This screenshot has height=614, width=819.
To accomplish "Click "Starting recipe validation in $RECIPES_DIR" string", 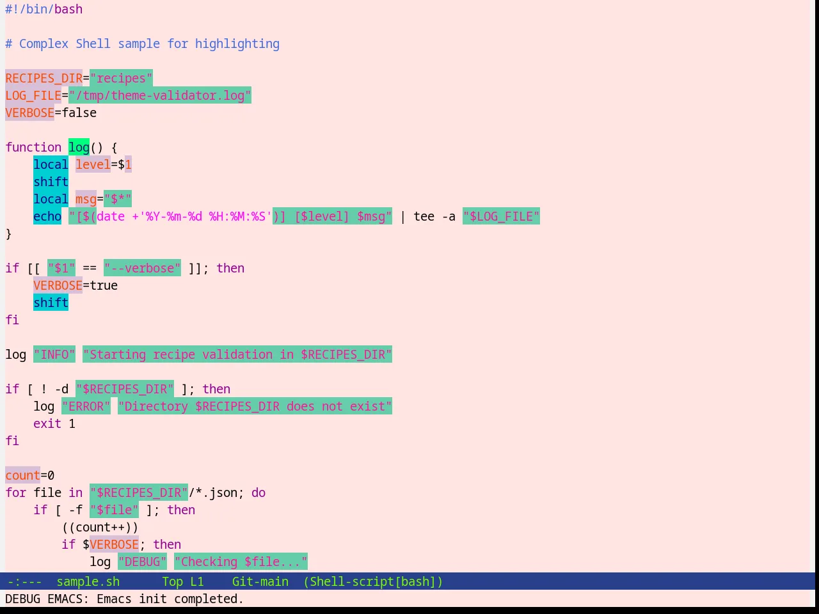I will point(237,354).
